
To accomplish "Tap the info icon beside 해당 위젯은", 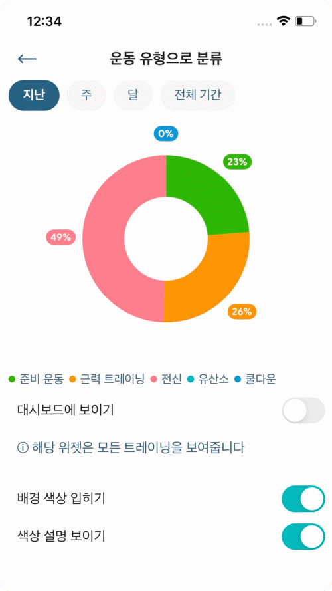I will point(23,449).
